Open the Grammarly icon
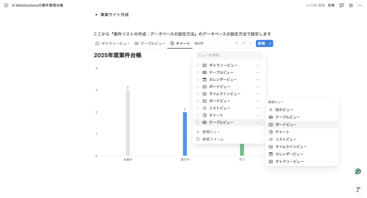The image size is (367, 198). [x=358, y=171]
